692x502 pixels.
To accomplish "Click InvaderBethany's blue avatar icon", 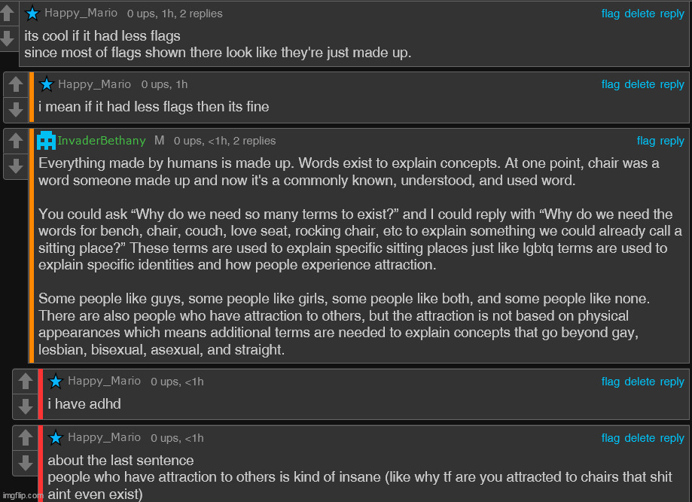I will 47,140.
